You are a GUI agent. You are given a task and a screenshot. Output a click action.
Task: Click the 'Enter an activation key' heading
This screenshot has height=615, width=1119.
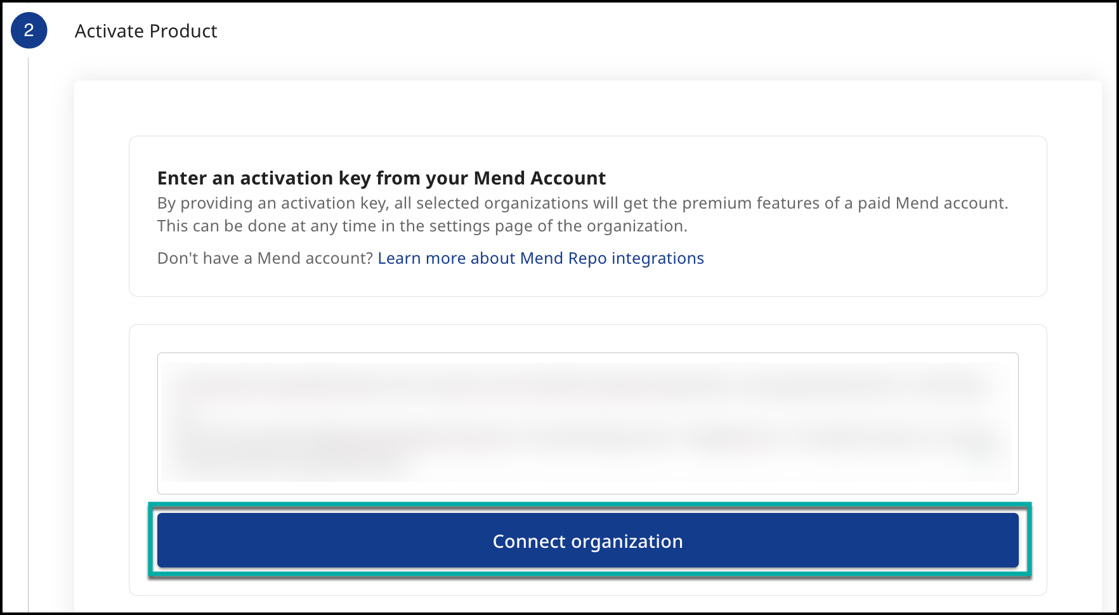(x=381, y=178)
